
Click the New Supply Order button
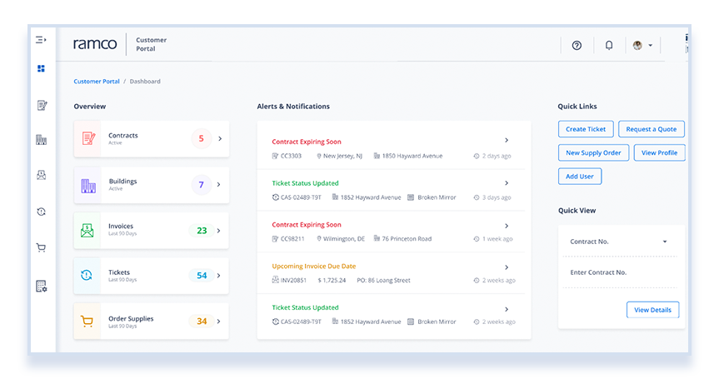593,152
